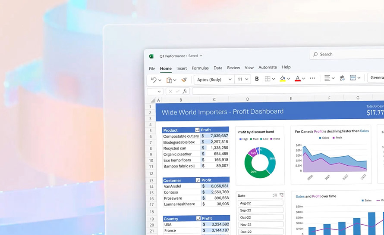384x235 pixels.
Task: Click the magnifier icon in Search box
Action: 315,54
